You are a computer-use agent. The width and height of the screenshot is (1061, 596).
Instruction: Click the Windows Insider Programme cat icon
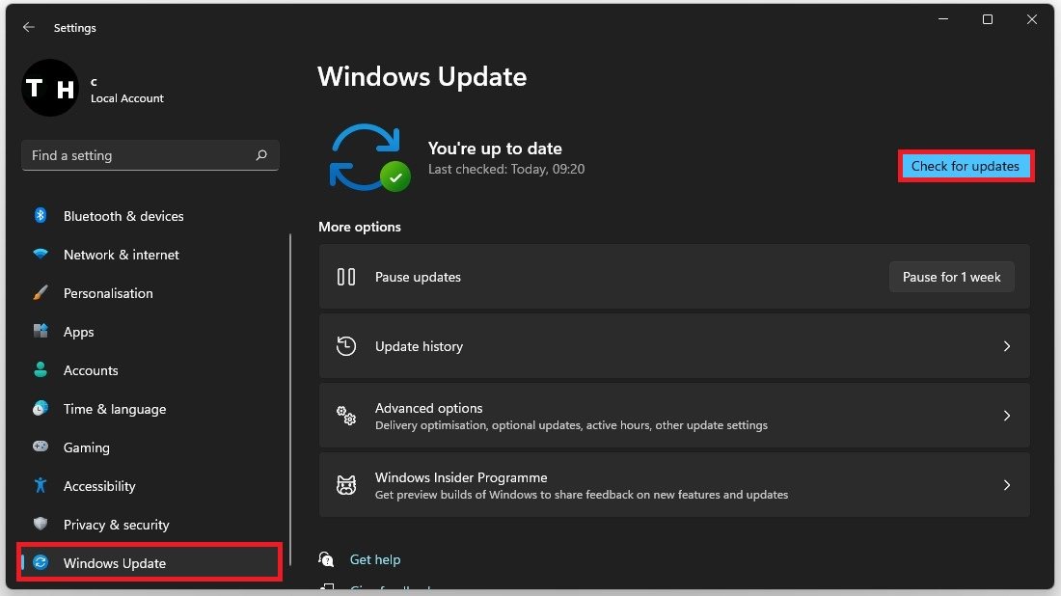pos(345,485)
